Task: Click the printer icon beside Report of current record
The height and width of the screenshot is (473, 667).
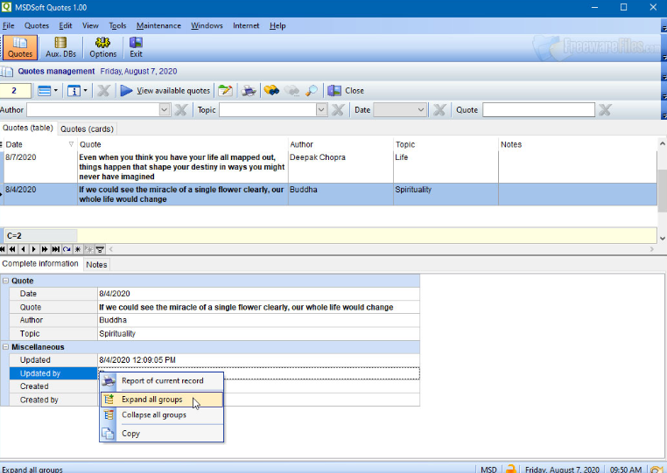Action: point(109,381)
